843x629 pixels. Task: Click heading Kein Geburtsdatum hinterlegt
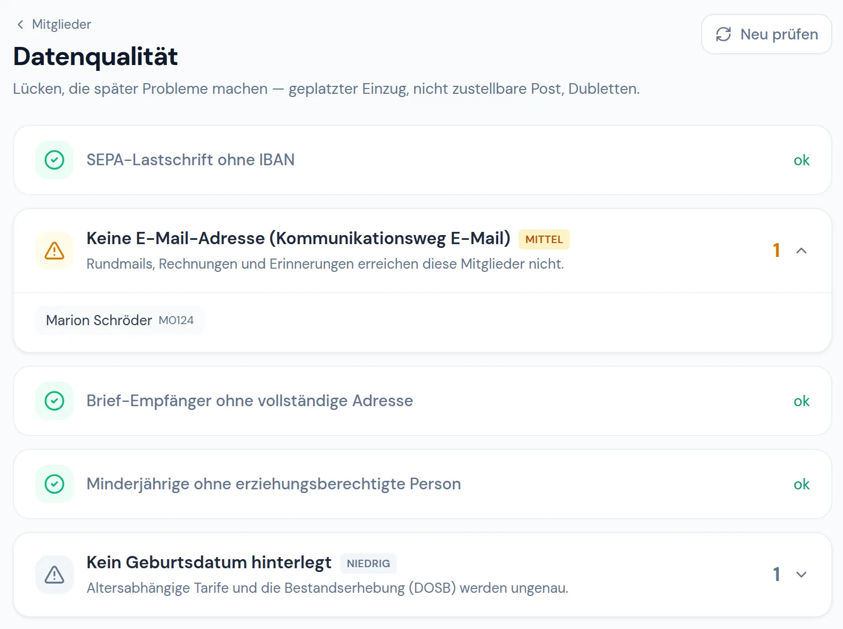click(209, 562)
